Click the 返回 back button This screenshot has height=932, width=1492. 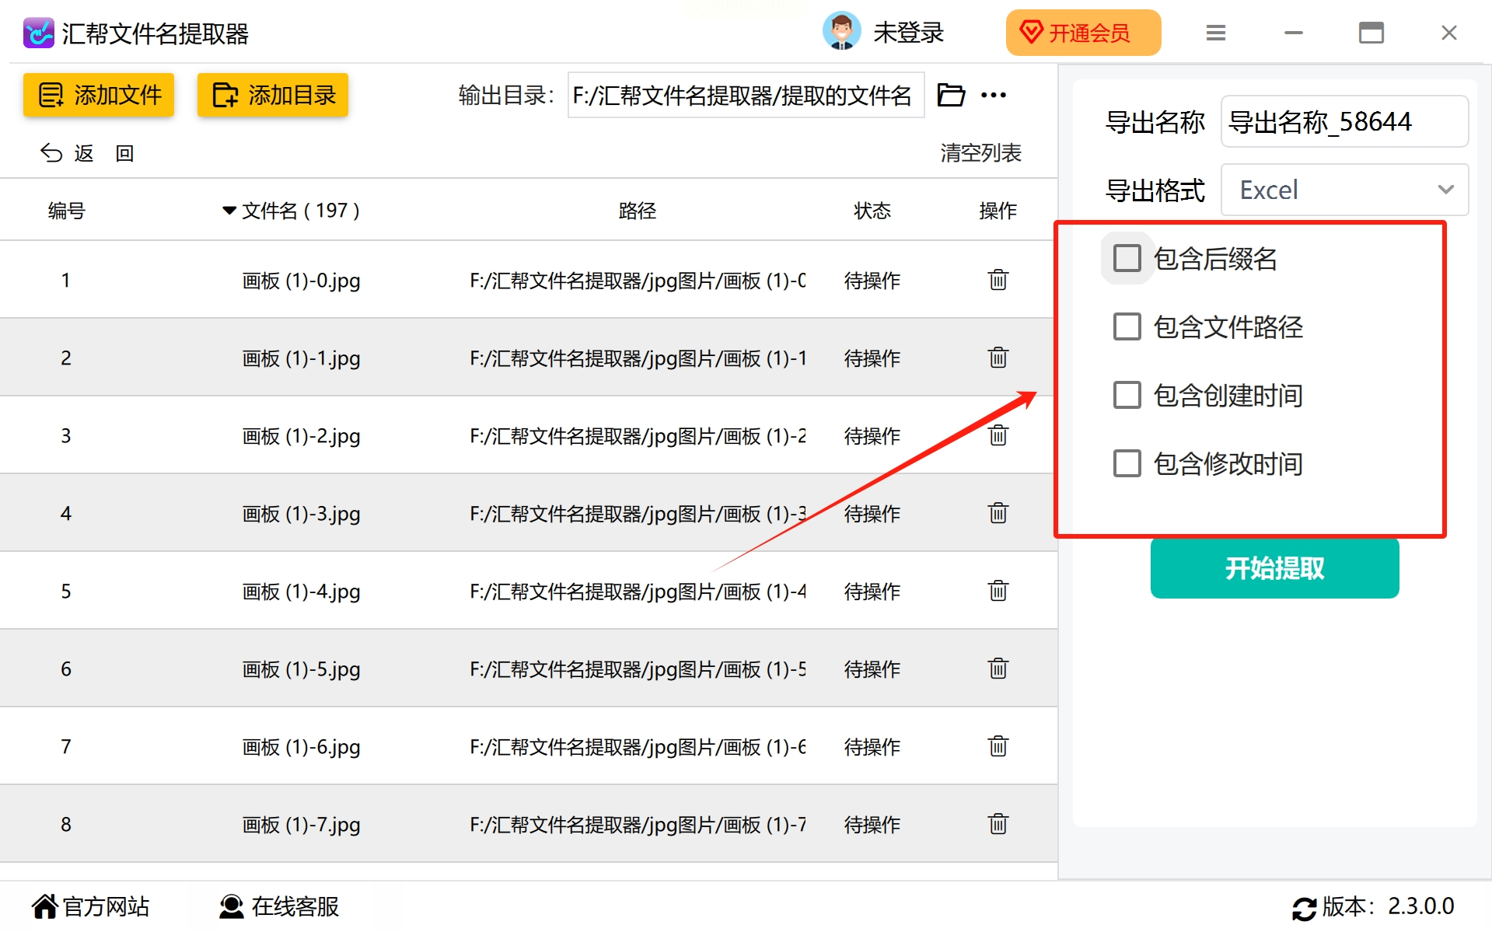click(x=87, y=153)
